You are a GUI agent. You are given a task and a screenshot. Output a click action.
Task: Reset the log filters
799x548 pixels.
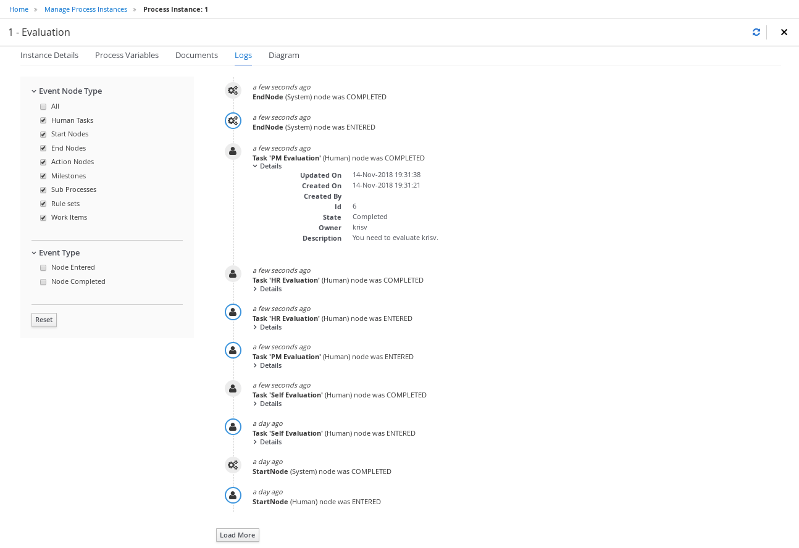(44, 320)
